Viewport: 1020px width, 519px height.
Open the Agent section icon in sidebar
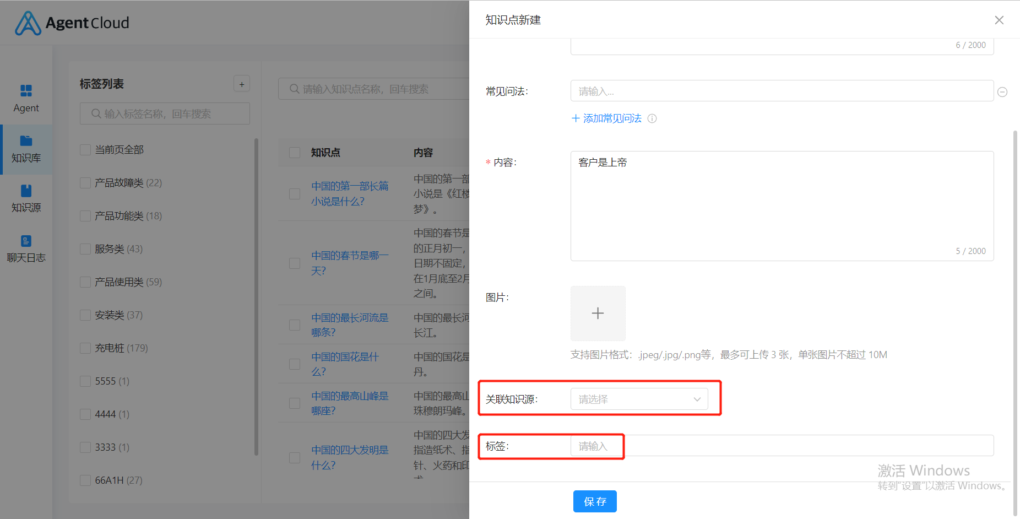[x=26, y=90]
